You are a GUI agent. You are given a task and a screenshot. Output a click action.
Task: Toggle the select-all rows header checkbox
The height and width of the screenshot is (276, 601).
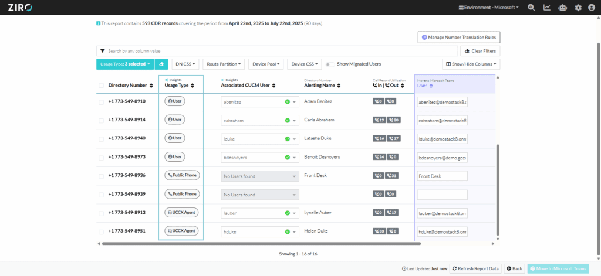101,86
